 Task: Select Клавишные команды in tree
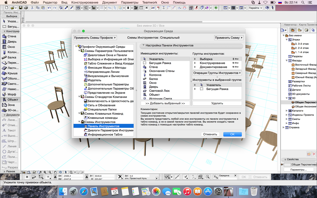coord(102,118)
